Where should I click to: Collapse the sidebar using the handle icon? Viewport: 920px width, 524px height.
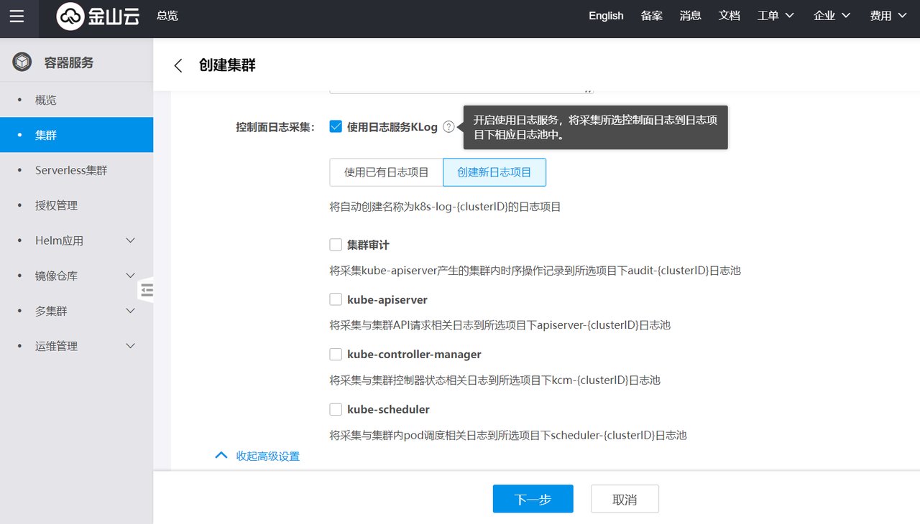tap(147, 289)
